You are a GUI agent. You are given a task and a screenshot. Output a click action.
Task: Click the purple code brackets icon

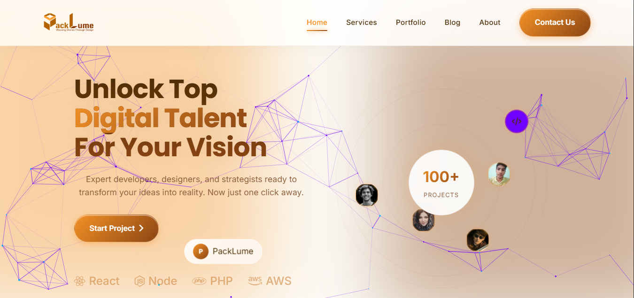point(517,122)
